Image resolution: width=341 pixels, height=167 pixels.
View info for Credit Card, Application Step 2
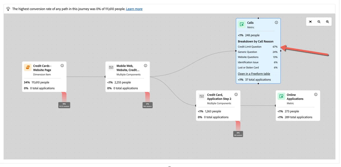236,95
